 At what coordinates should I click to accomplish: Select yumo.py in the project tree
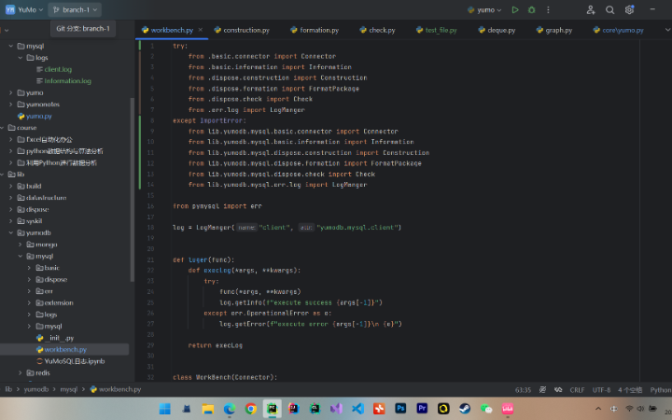click(x=38, y=116)
